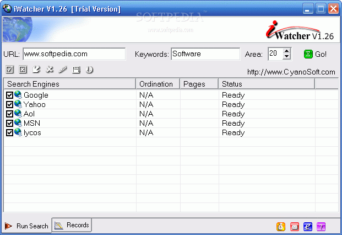342x235 pixels.
Task: Click into the URL input field
Action: 74,54
